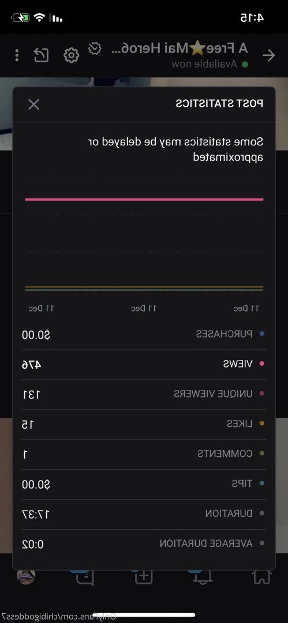Open messages from the bottom navigation
Viewport: 288px width, 623px height.
tap(85, 577)
